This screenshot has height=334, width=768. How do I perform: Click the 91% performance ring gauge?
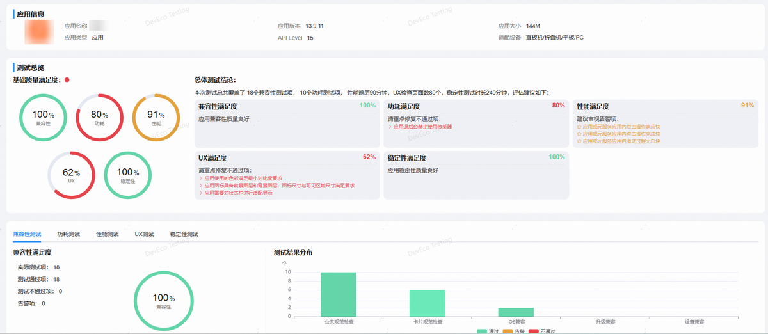click(x=156, y=117)
